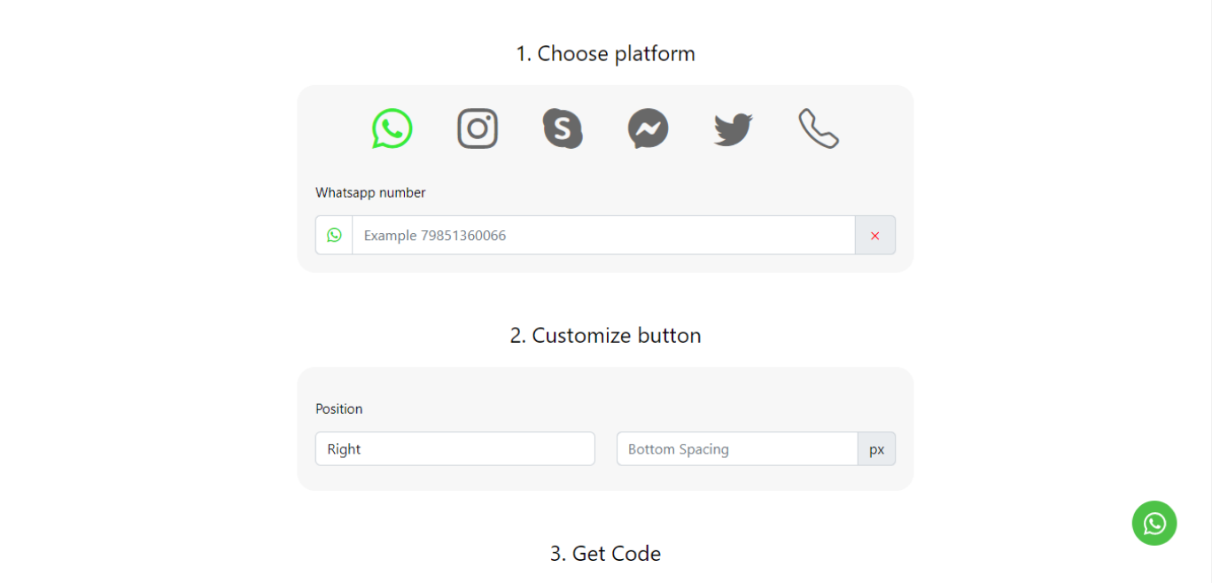Image resolution: width=1212 pixels, height=583 pixels.
Task: Click into the Bottom Spacing field
Action: point(737,448)
